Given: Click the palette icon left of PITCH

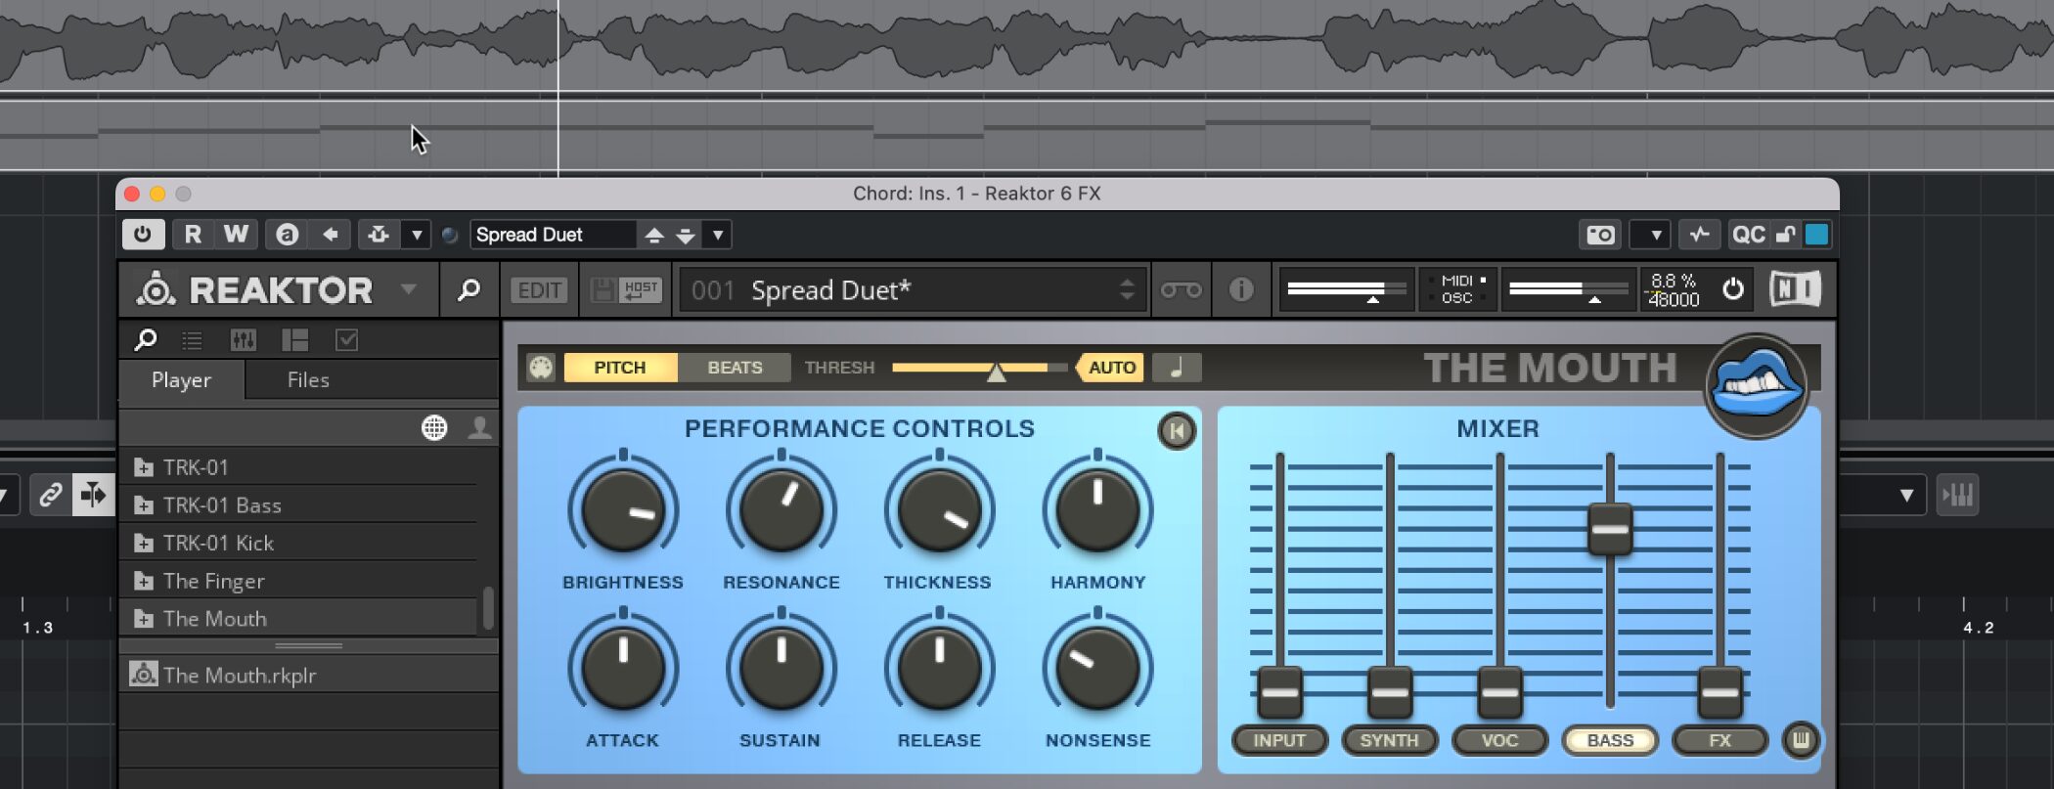Looking at the screenshot, I should [541, 368].
